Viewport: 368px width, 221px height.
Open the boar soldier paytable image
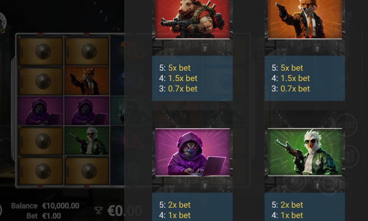[x=192, y=19]
